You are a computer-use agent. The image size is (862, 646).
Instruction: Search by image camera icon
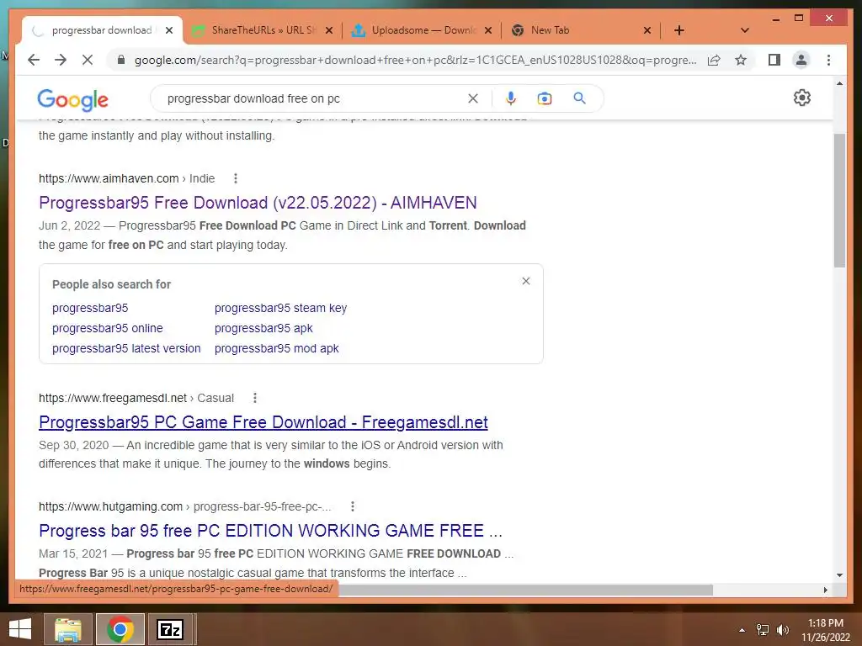(x=545, y=98)
